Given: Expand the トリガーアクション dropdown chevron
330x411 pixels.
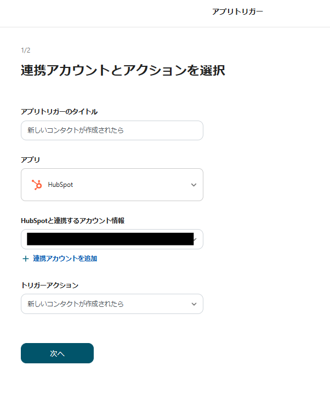Looking at the screenshot, I should [194, 304].
